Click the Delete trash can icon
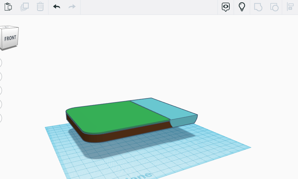 coord(40,7)
